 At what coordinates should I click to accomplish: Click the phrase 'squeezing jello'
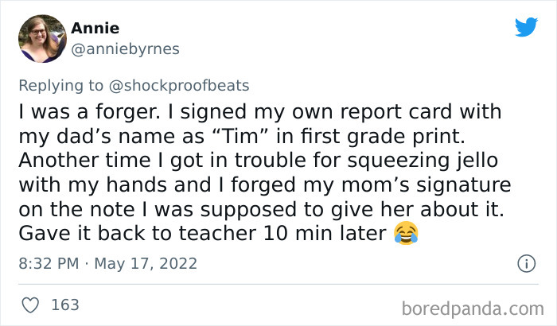click(x=423, y=161)
